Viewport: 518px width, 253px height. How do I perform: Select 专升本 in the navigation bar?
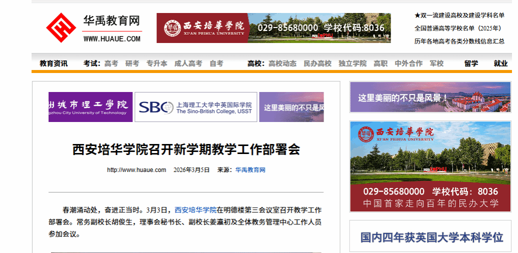[157, 63]
